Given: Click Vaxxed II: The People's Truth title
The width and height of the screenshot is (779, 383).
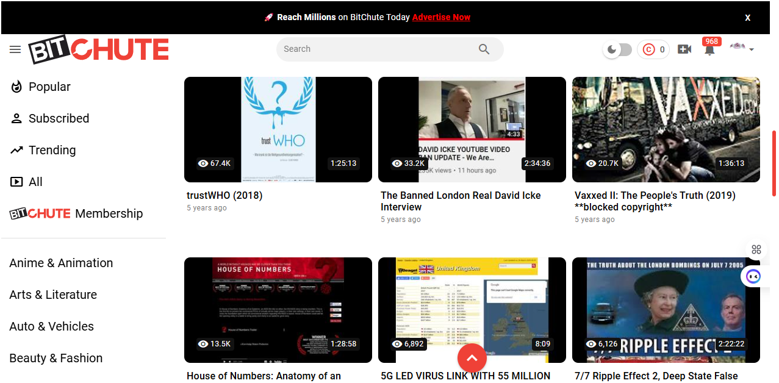Looking at the screenshot, I should click(x=655, y=201).
